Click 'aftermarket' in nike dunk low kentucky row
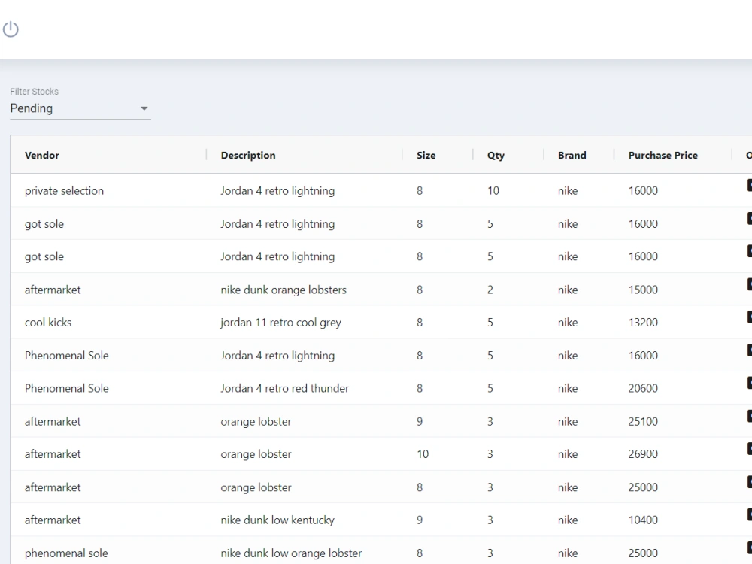 (53, 520)
